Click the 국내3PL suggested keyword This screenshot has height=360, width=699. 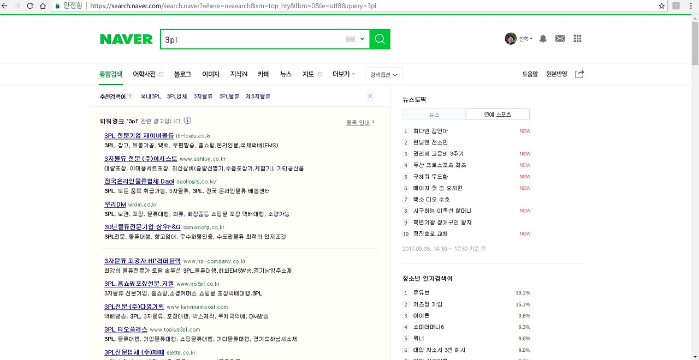point(151,97)
